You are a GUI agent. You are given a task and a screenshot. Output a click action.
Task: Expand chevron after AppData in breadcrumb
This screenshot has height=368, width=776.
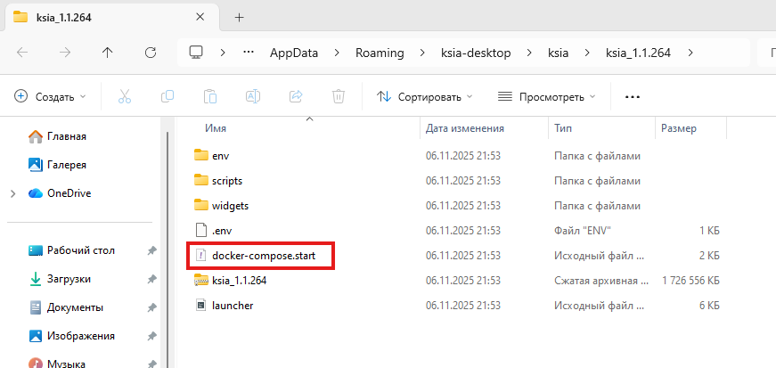click(x=337, y=53)
